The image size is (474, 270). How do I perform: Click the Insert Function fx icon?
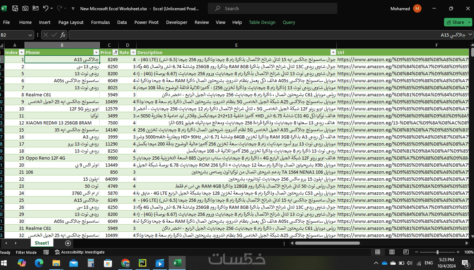pyautogui.click(x=63, y=35)
